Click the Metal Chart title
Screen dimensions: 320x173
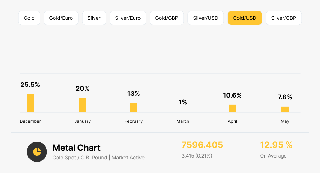click(76, 148)
